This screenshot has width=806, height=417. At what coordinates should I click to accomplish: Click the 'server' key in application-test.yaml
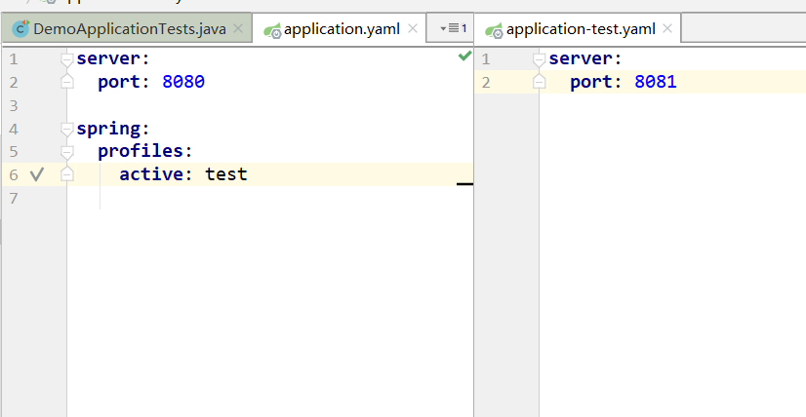click(x=581, y=58)
